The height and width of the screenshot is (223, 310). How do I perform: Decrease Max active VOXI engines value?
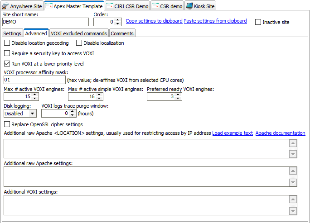[35, 99]
